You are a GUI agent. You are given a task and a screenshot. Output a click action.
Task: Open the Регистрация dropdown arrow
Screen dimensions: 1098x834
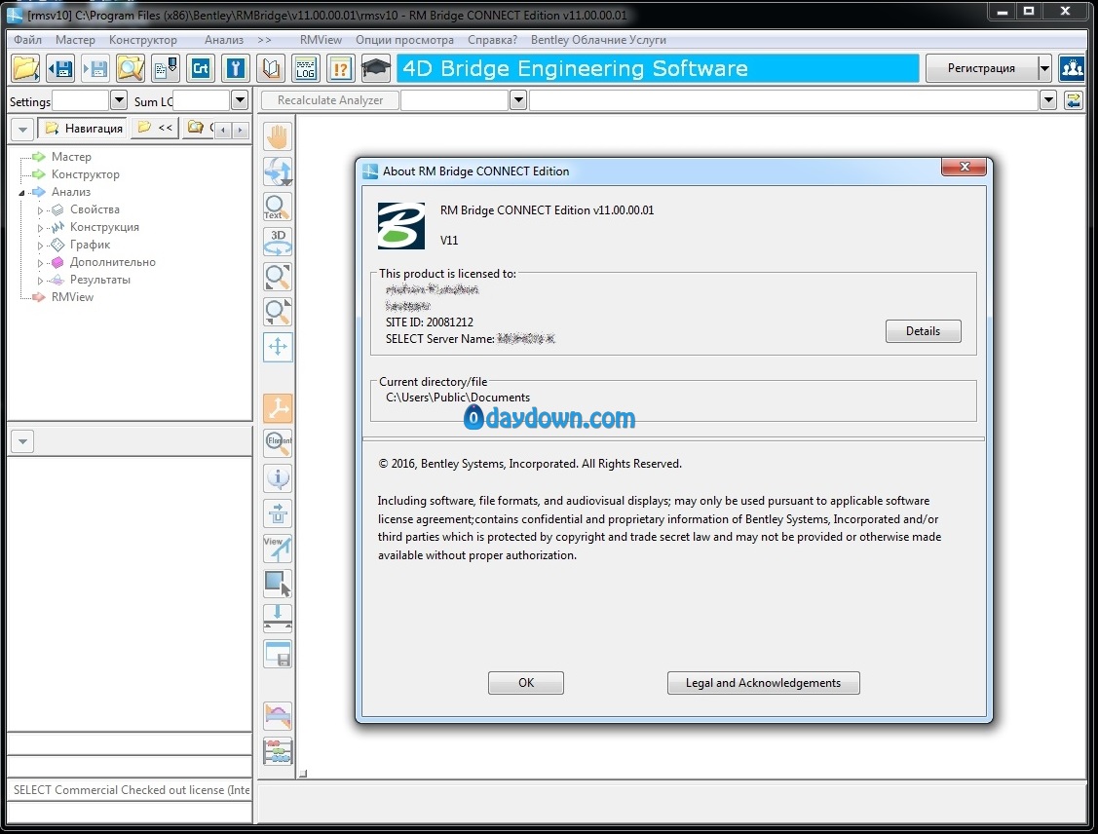coord(1044,68)
